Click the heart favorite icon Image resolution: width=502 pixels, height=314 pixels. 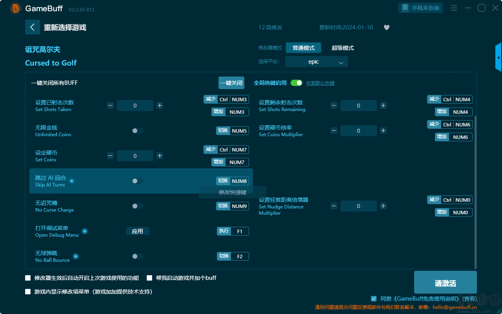[387, 27]
